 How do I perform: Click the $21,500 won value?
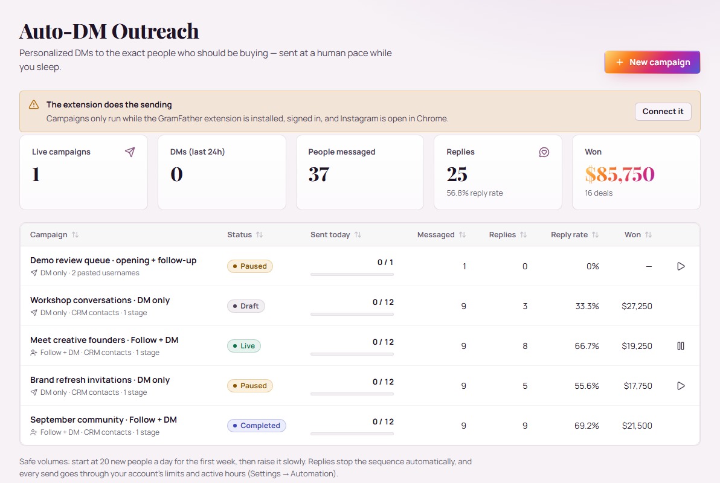pyautogui.click(x=637, y=426)
